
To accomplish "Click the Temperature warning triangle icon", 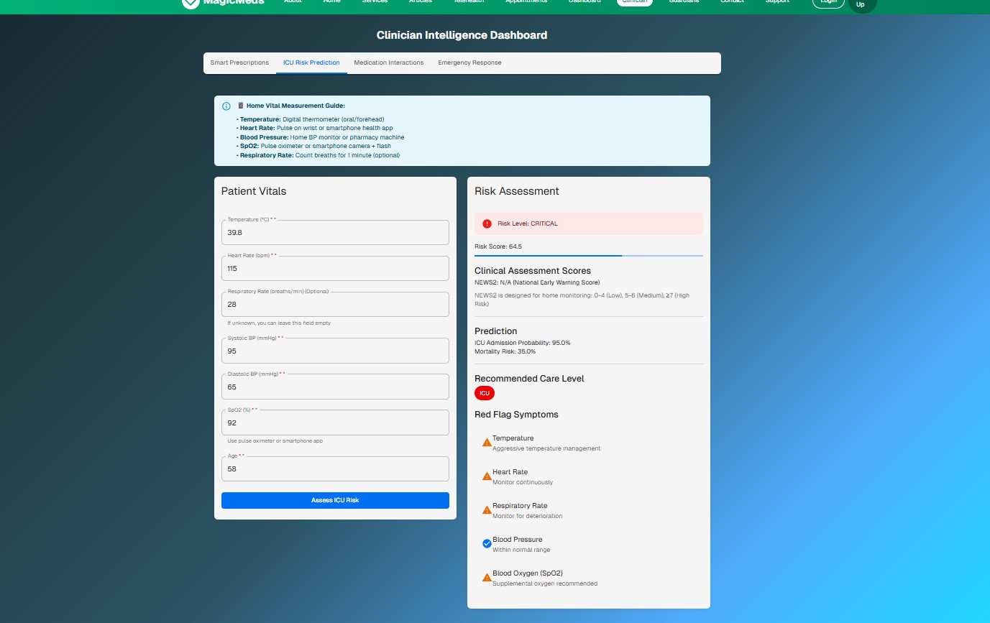I will (487, 443).
